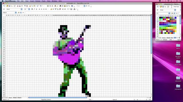
Task: Switch to Sheet3 tab in main window
Action: pyautogui.click(x=19, y=97)
